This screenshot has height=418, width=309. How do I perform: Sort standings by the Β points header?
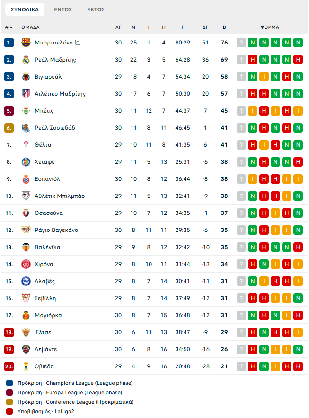pyautogui.click(x=224, y=27)
